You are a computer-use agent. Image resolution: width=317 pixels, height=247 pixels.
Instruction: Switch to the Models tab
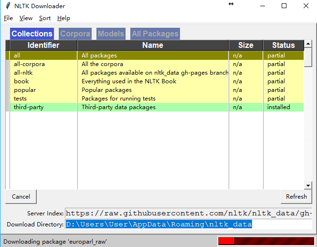(x=111, y=34)
